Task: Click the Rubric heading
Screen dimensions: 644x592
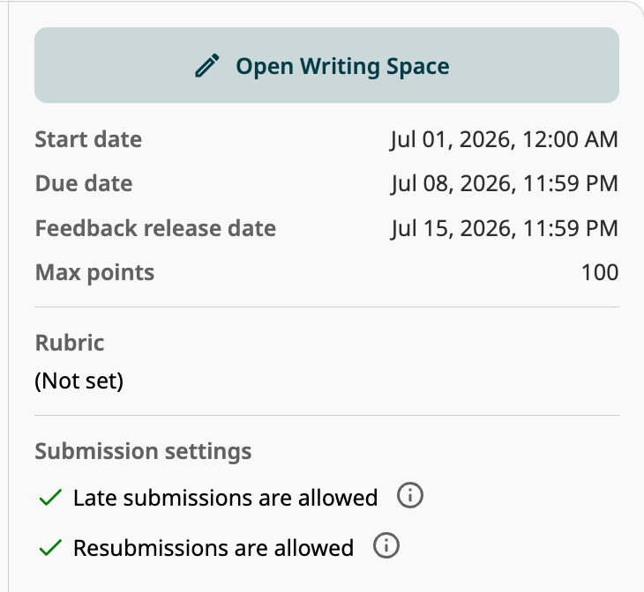Action: point(70,343)
